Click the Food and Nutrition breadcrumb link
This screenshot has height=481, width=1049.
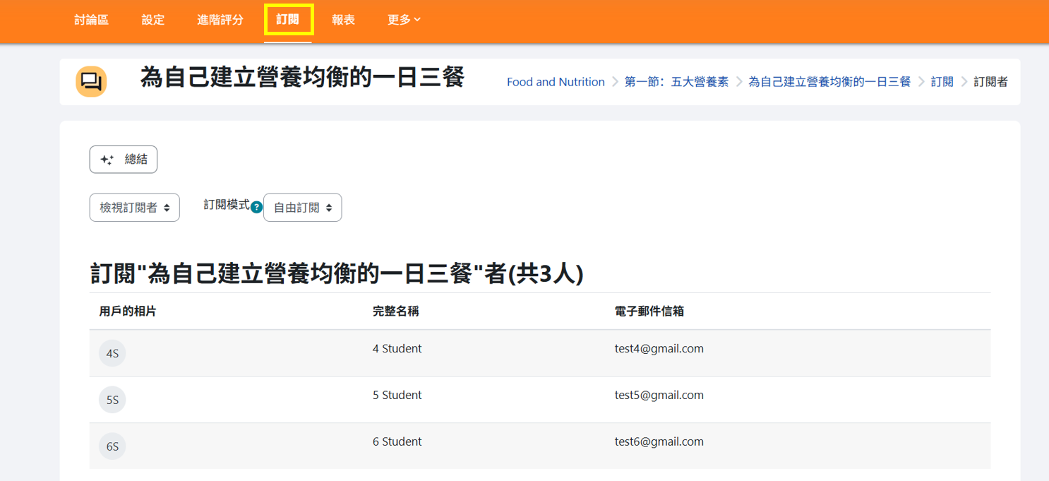click(556, 82)
